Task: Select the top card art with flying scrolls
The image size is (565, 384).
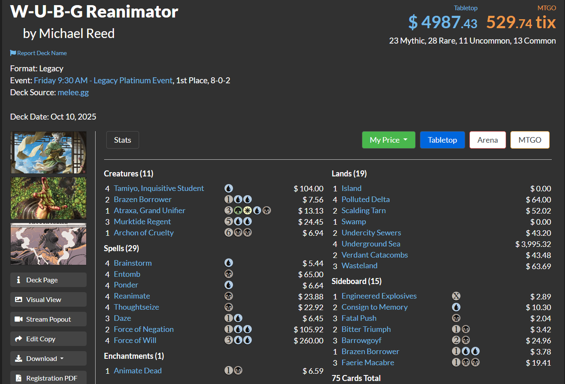Action: (x=48, y=152)
